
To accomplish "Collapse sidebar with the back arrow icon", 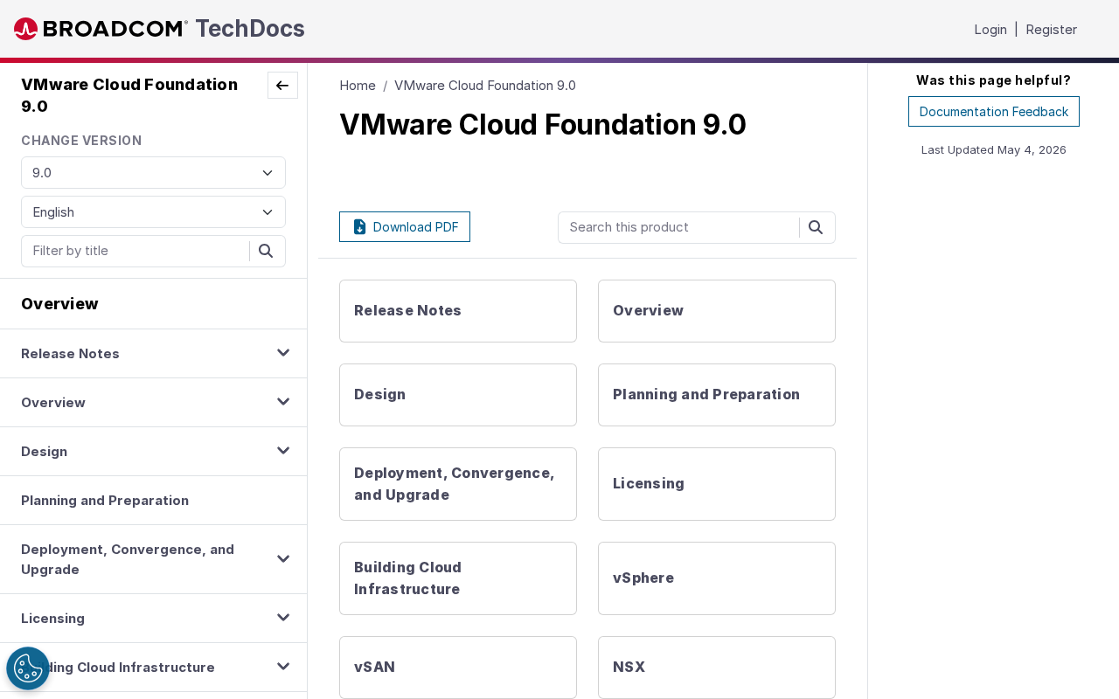I will (282, 86).
